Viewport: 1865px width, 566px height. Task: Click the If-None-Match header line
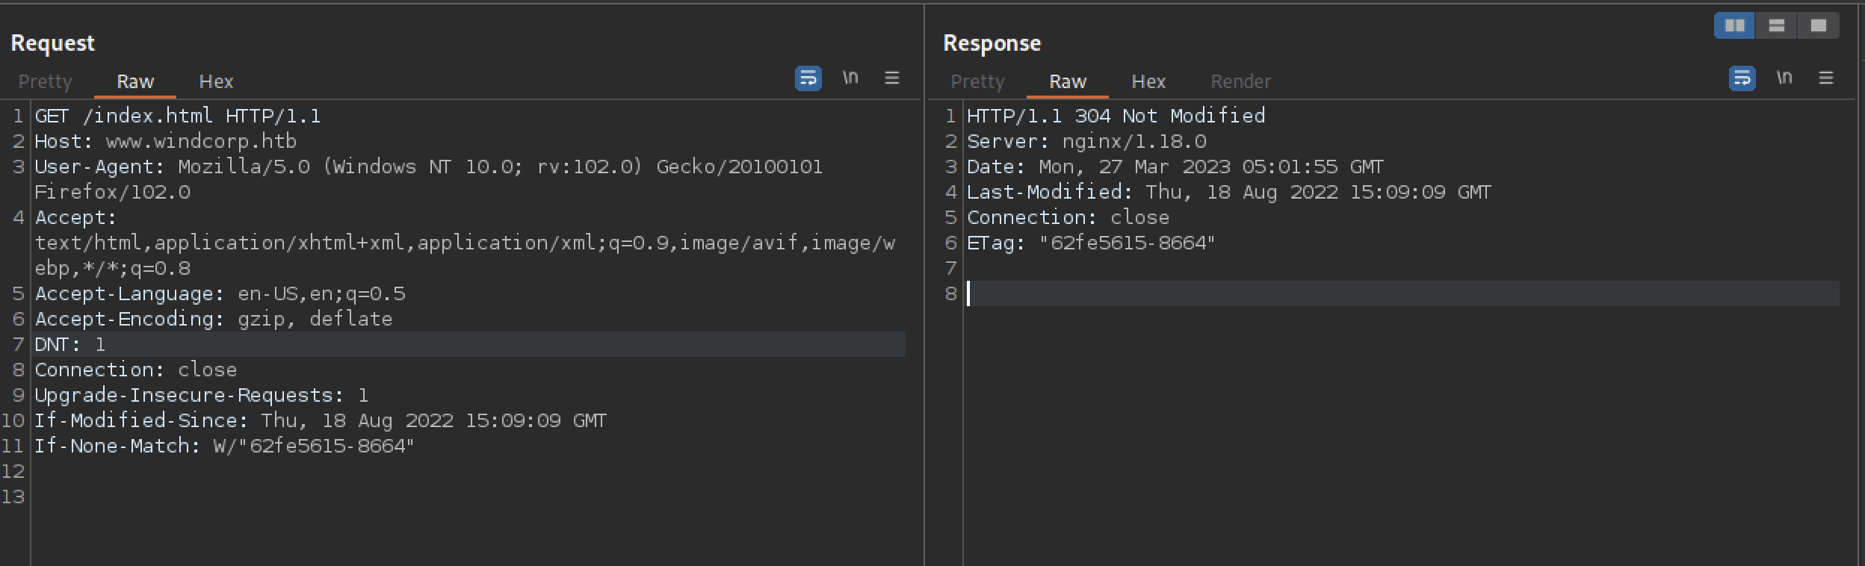pos(224,447)
